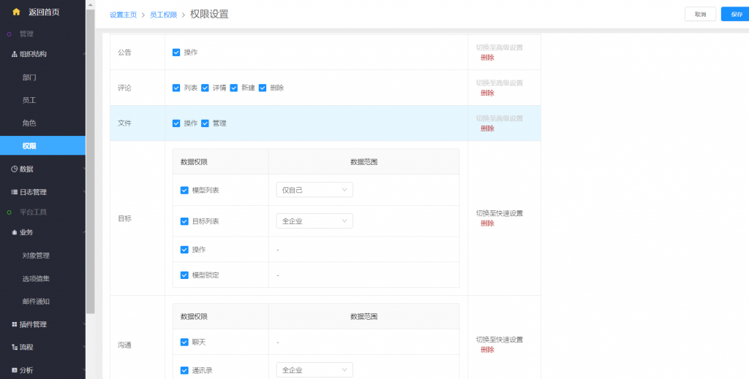
Task: Open the 全企业 dropdown for 目标列表
Action: coord(315,221)
